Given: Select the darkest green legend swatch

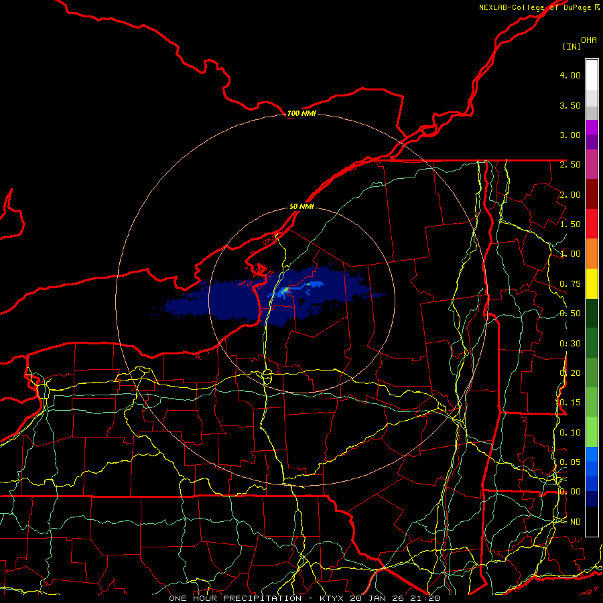Looking at the screenshot, I should tap(592, 313).
